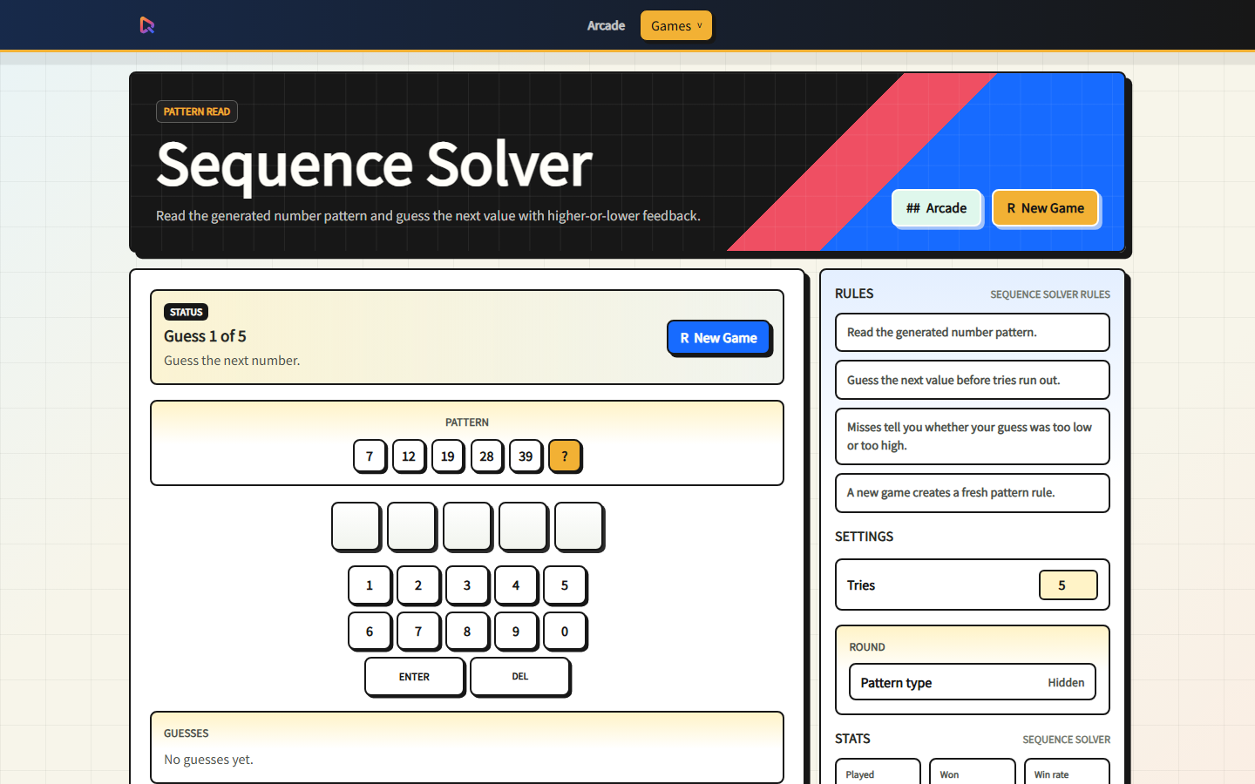The width and height of the screenshot is (1255, 784).
Task: Start a New Game from hero banner
Action: click(1046, 208)
